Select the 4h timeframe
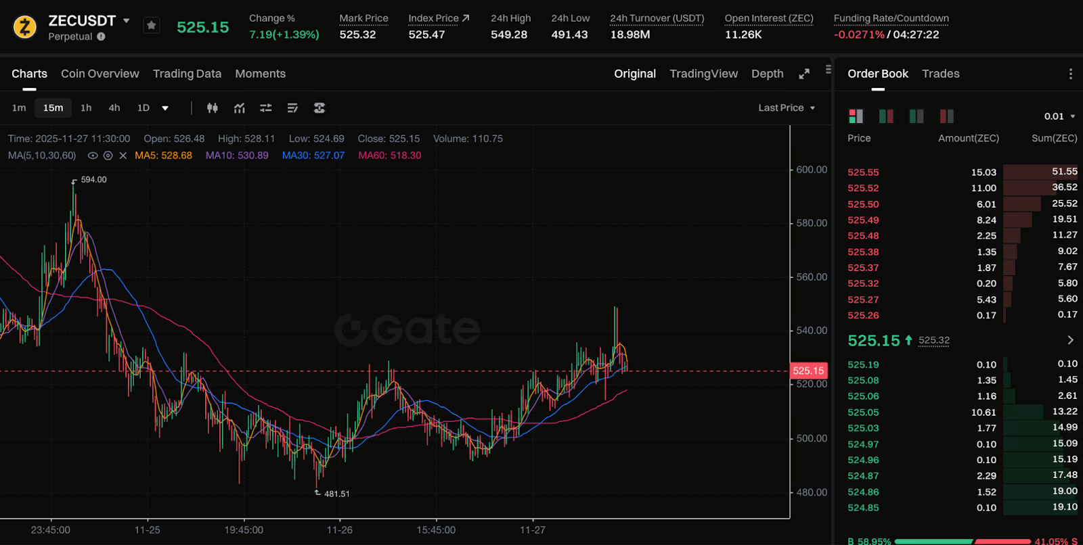 pos(114,108)
